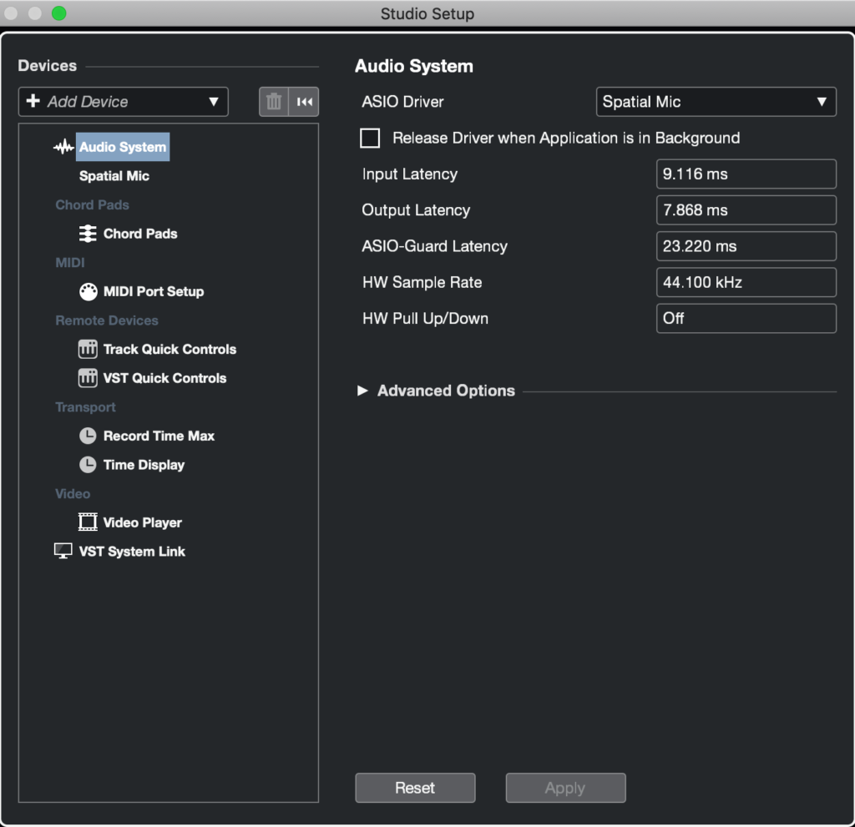Click the Apply button

565,788
